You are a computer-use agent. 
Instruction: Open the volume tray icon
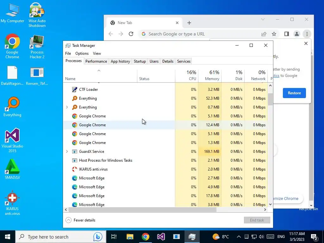[261, 237]
